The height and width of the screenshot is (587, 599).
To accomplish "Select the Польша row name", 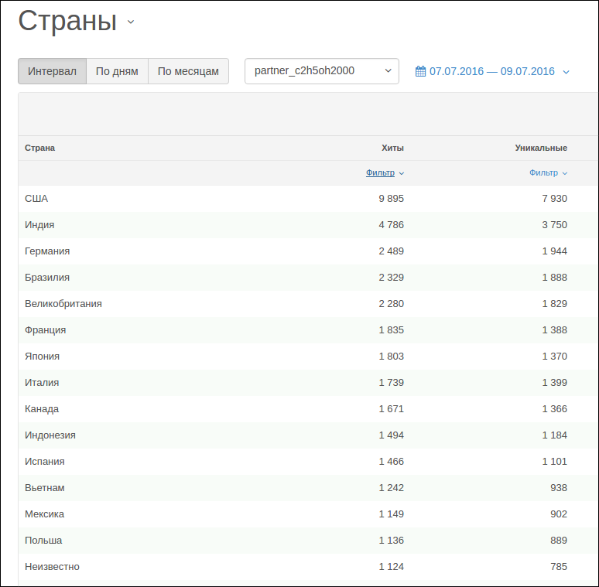I will coord(43,541).
